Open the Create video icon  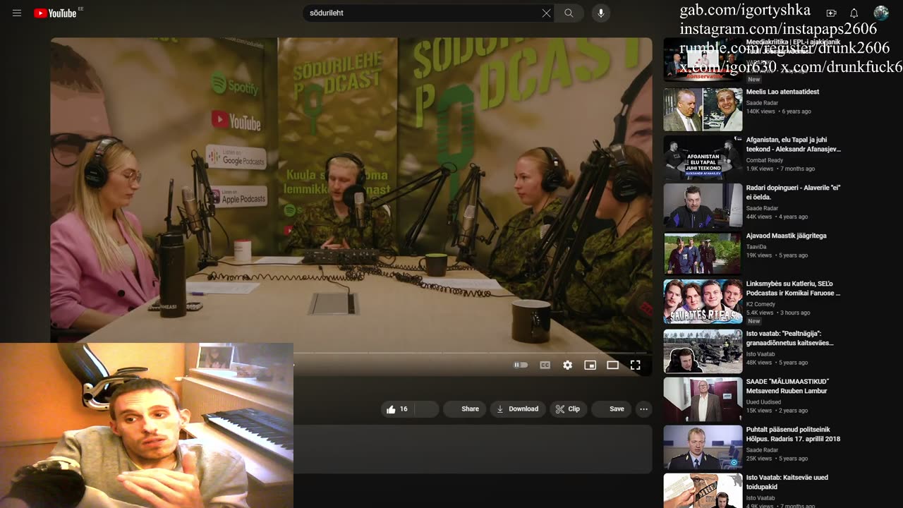[831, 13]
